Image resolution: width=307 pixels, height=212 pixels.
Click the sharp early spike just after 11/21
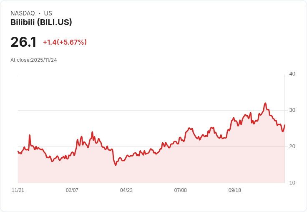point(30,135)
